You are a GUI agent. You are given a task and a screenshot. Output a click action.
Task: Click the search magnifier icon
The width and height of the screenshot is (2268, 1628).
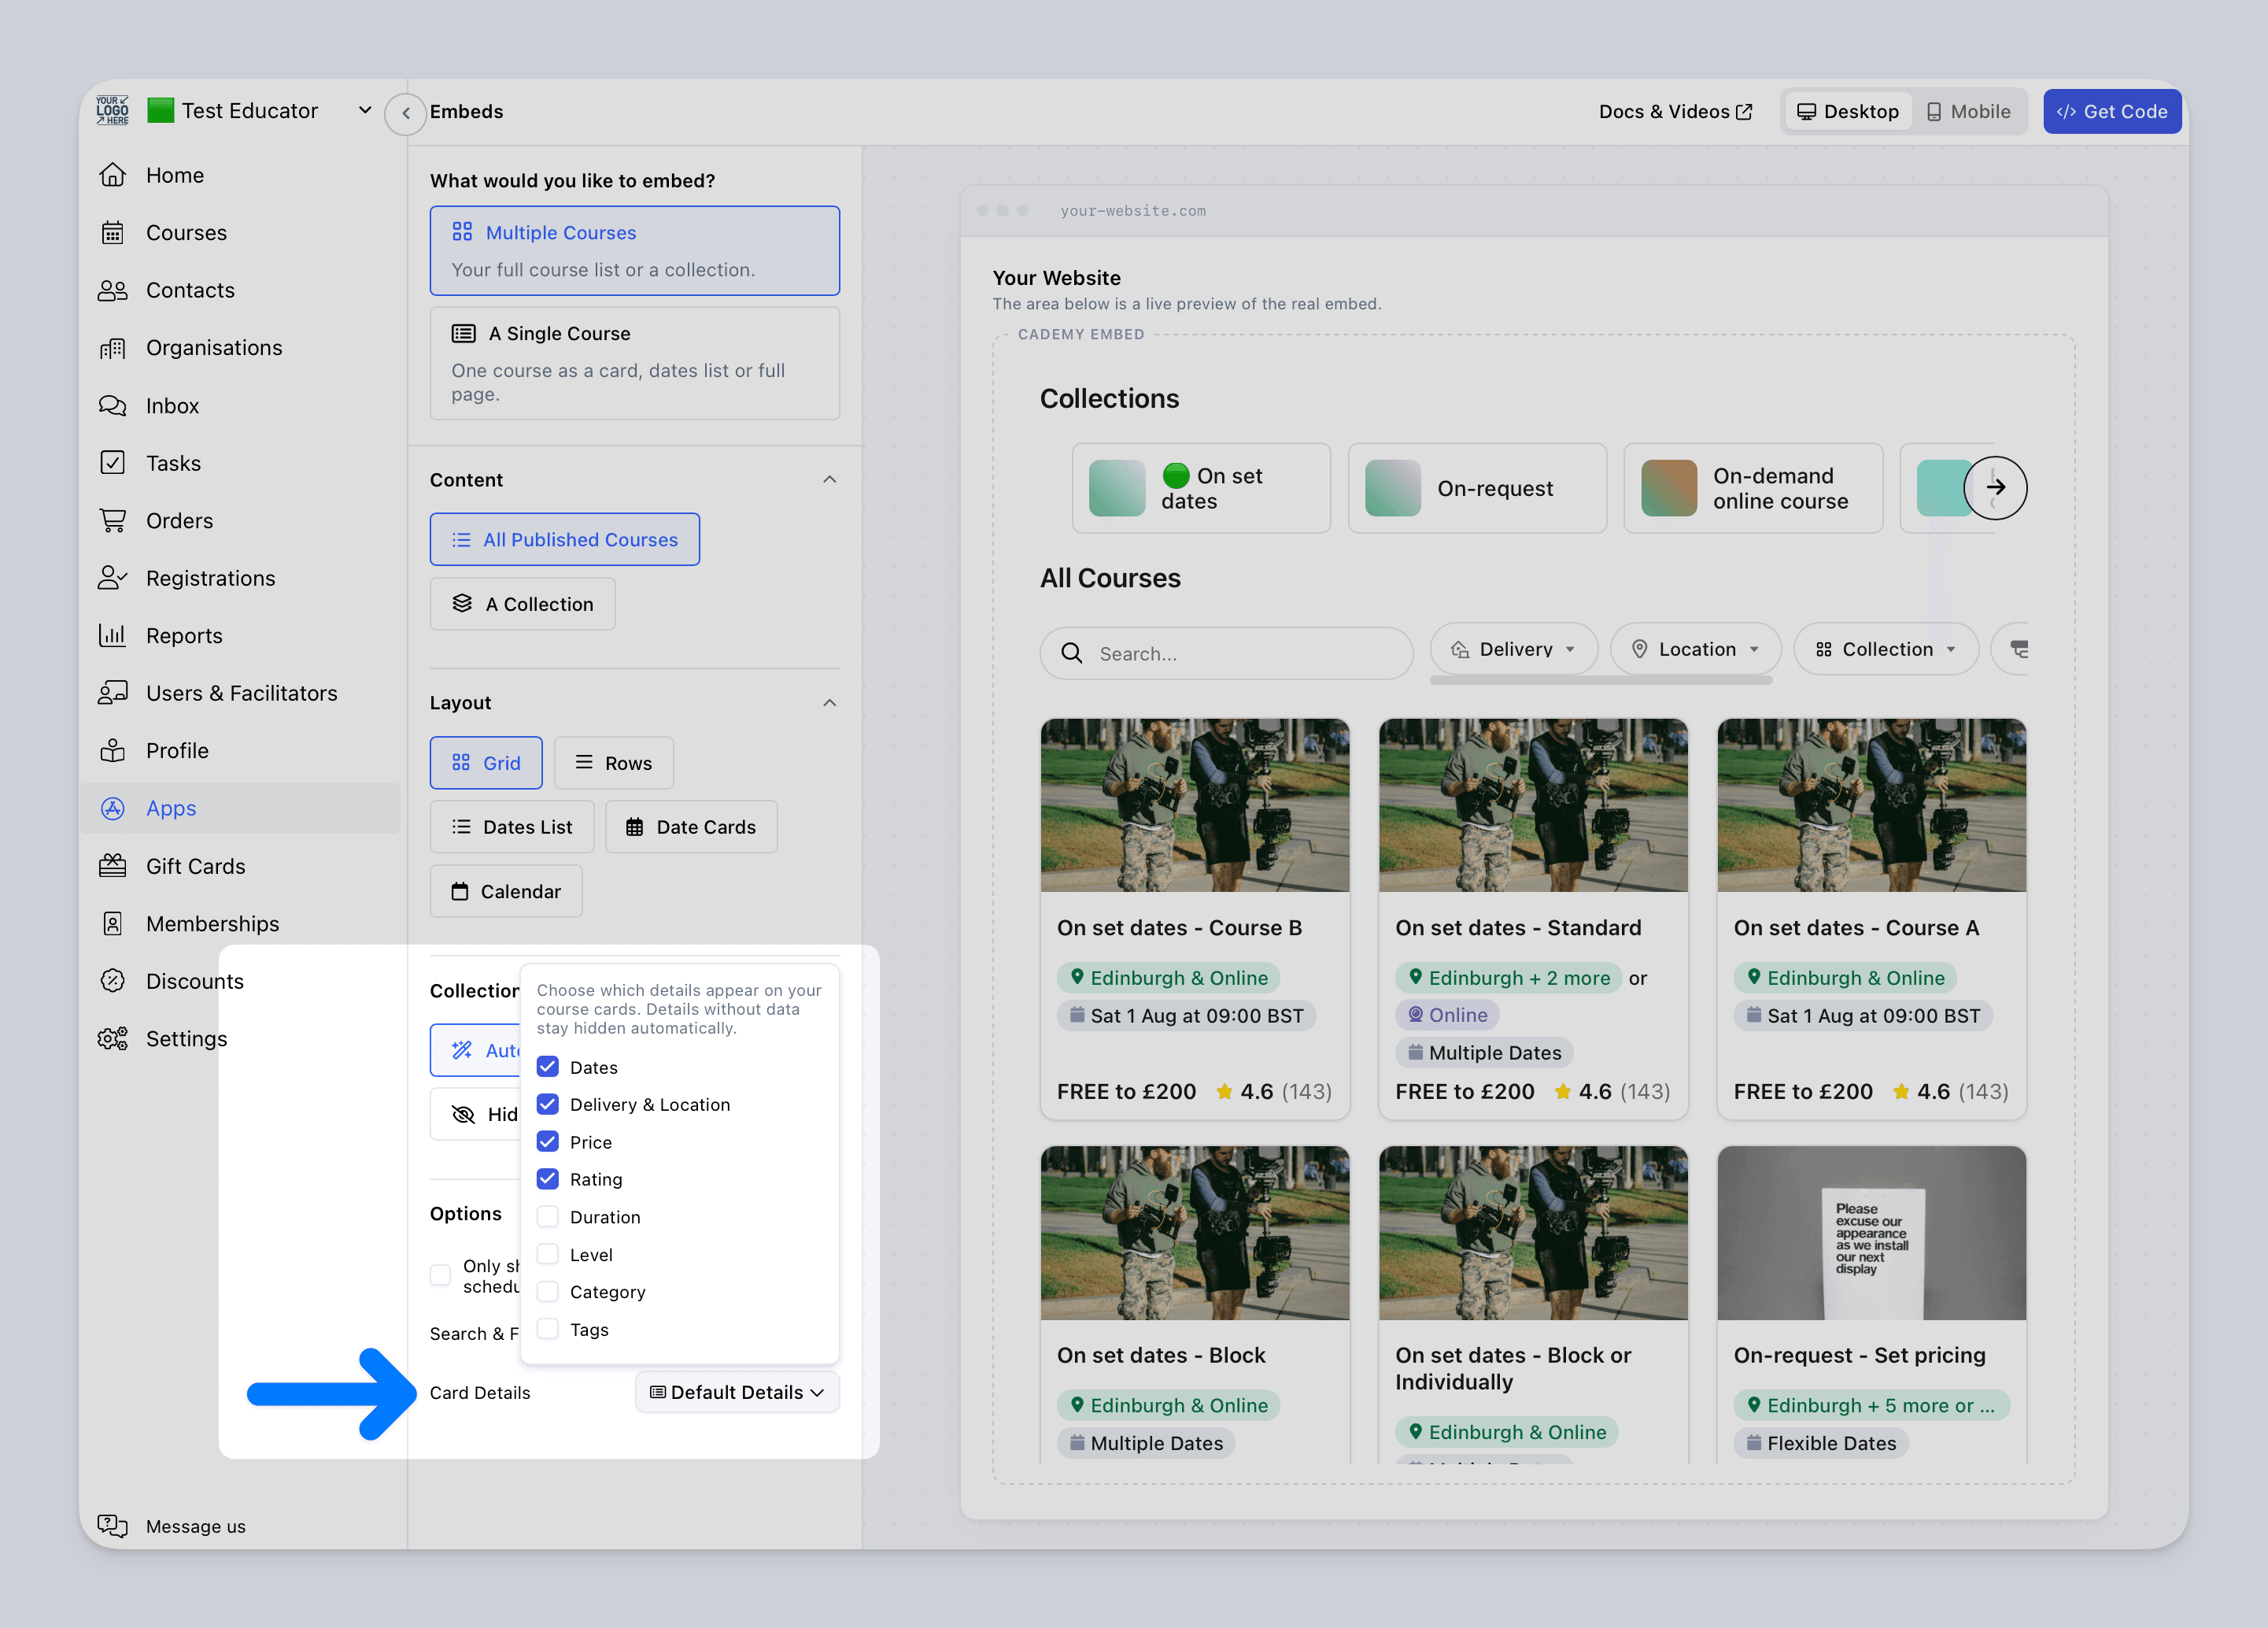1071,653
